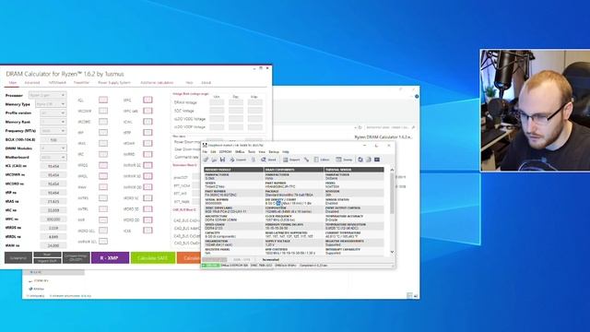Open Tools menu in Thaiphoon Burner
590x332 pixels.
252,151
